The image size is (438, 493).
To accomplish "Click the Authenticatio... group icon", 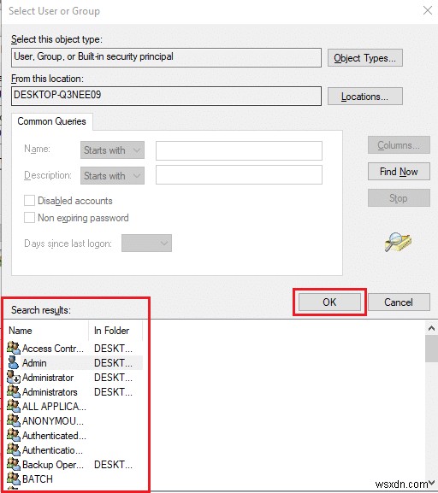I will point(14,449).
